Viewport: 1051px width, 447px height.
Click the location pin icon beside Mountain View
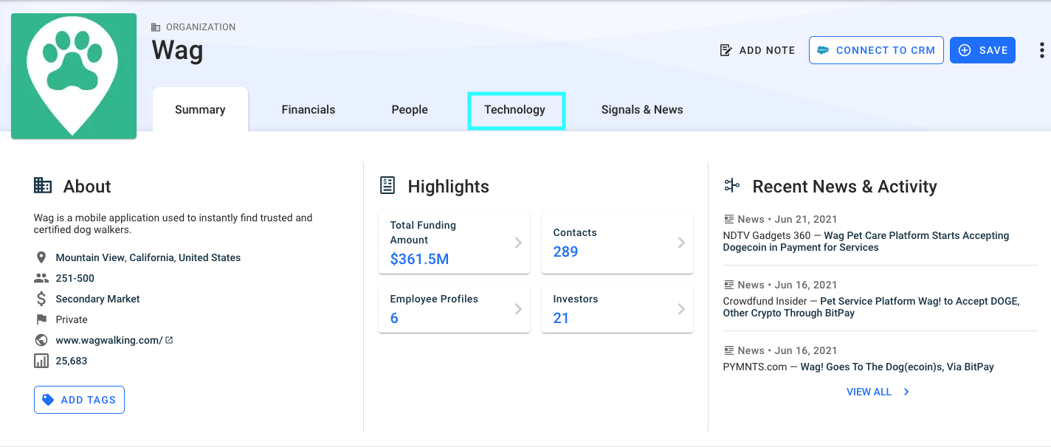pos(41,258)
